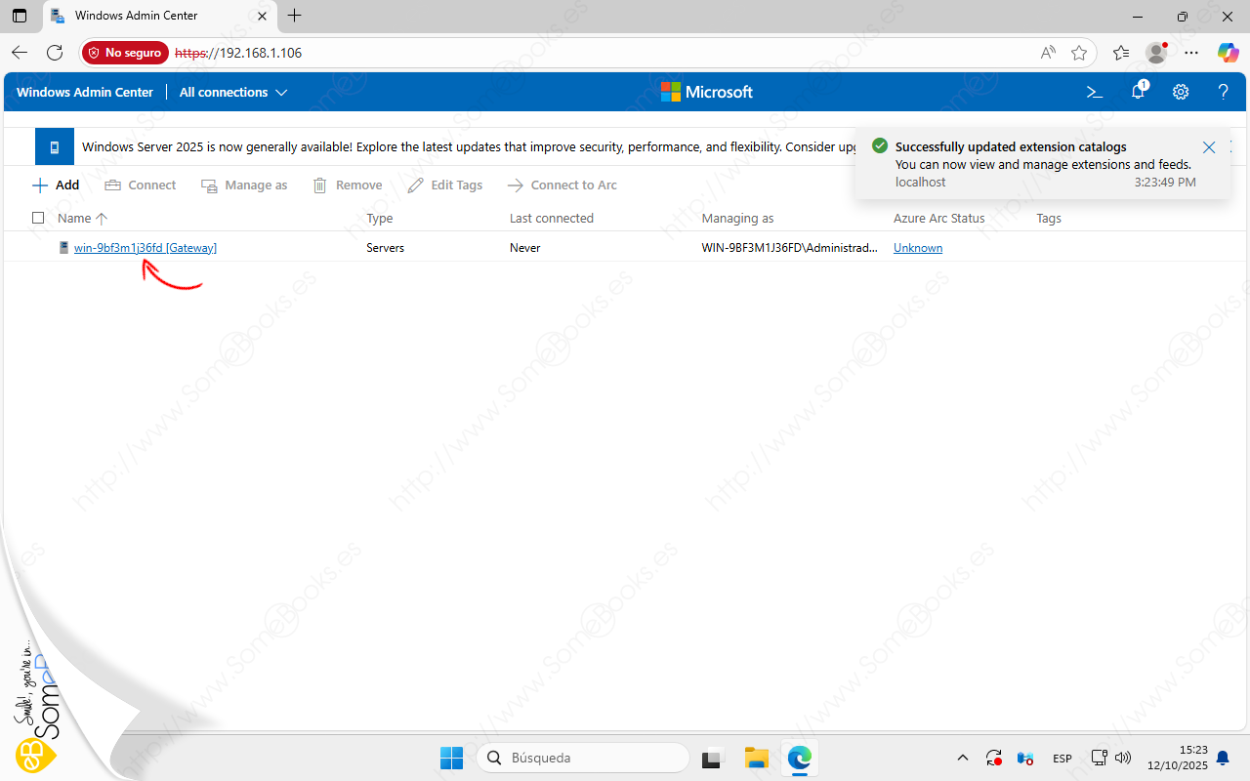Click the Edge favorites star icon

[1078, 53]
